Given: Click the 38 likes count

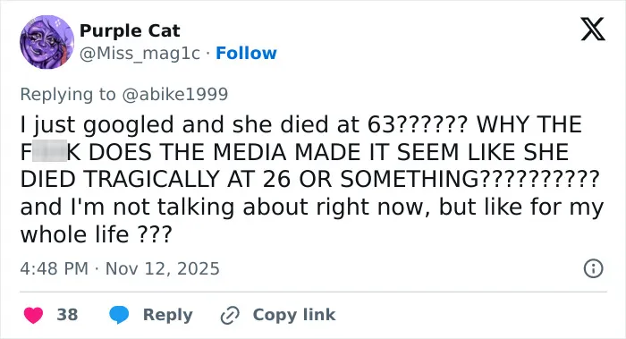Looking at the screenshot, I should pyautogui.click(x=67, y=315).
